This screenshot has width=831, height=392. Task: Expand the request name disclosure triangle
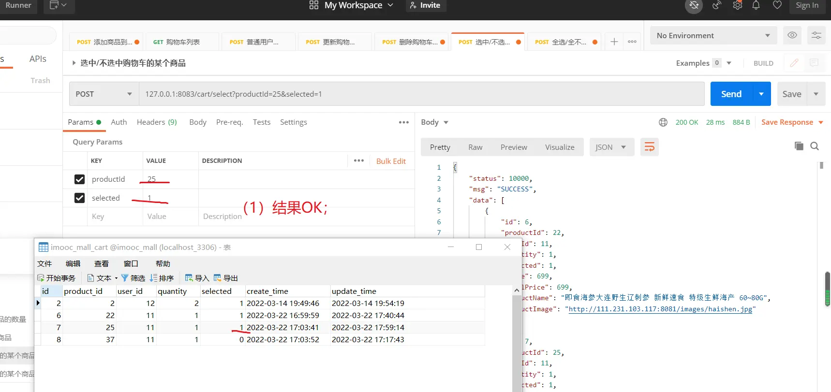pyautogui.click(x=74, y=63)
